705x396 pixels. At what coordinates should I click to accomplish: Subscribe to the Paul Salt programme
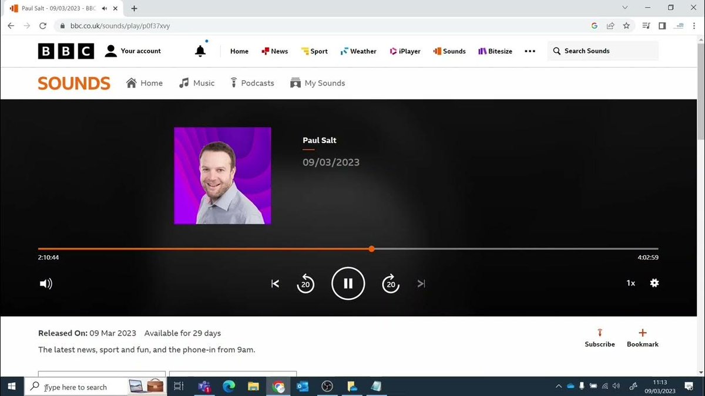point(600,338)
